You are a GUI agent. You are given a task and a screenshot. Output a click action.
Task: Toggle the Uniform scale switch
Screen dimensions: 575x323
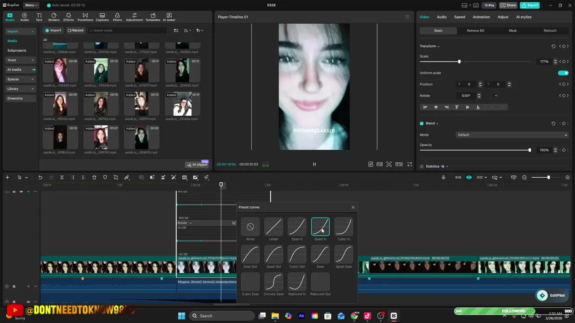point(563,73)
